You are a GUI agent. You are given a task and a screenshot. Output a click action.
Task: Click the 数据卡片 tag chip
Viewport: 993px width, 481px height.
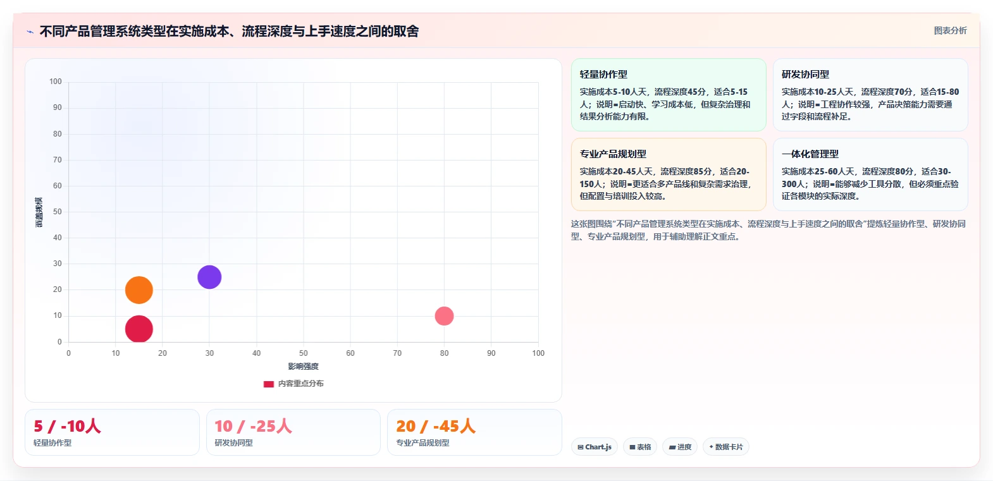pos(726,447)
